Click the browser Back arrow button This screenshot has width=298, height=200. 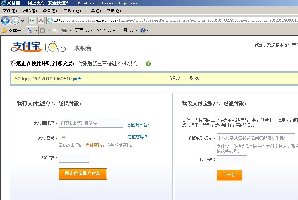coord(5,20)
